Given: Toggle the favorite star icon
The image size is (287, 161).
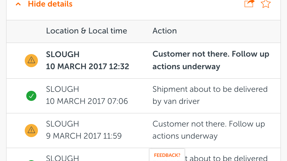Looking at the screenshot, I should point(266,4).
